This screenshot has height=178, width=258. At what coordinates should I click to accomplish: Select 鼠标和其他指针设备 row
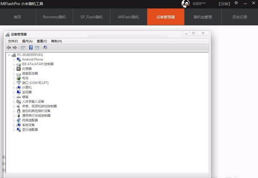(36, 111)
